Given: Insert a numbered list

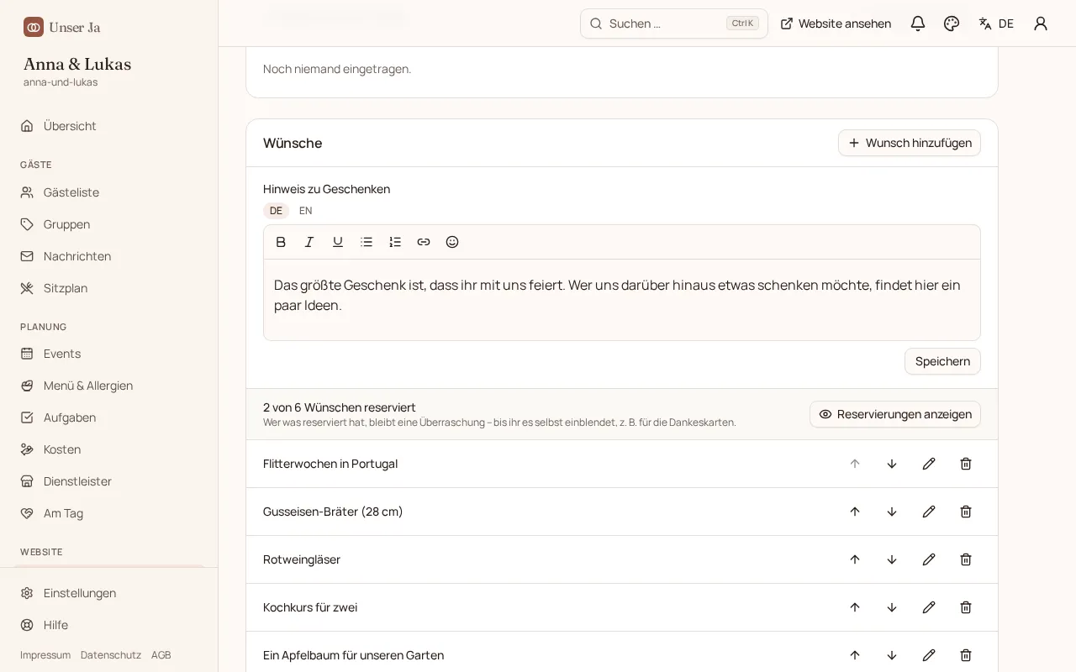Looking at the screenshot, I should [x=395, y=242].
